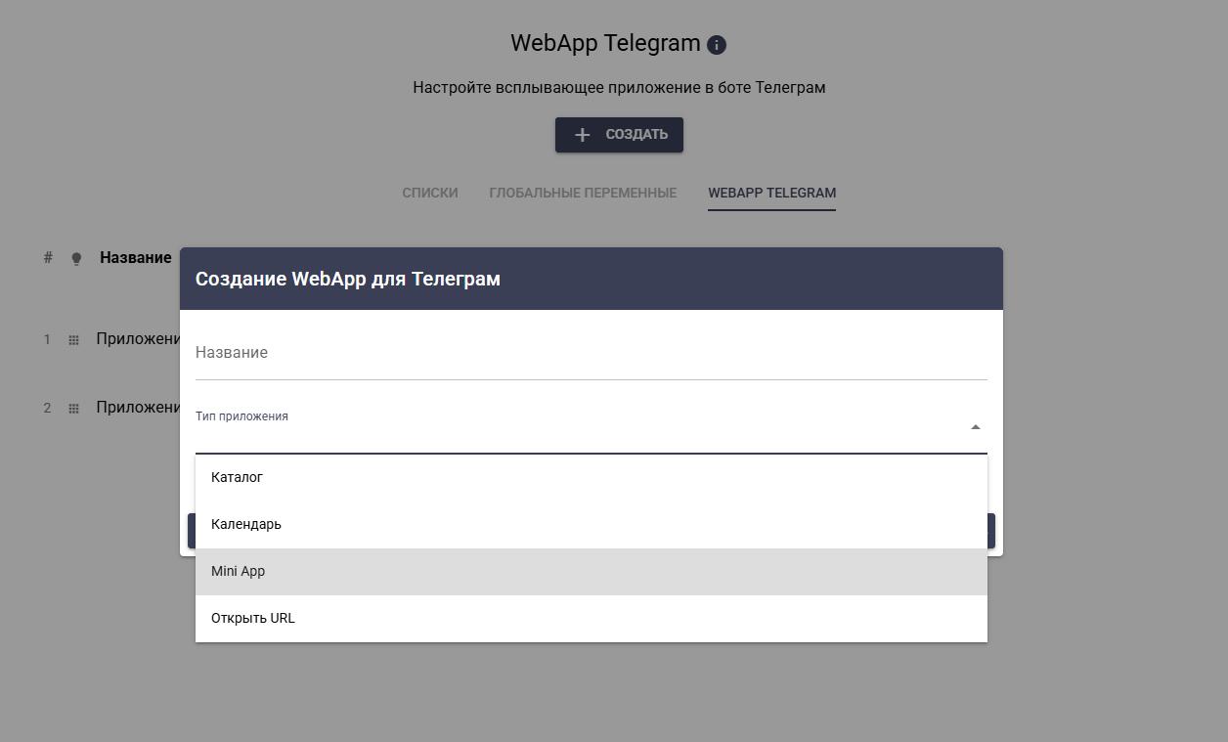Viewport: 1228px width, 742px height.
Task: Click the grid drag handle in row 2
Action: (73, 409)
